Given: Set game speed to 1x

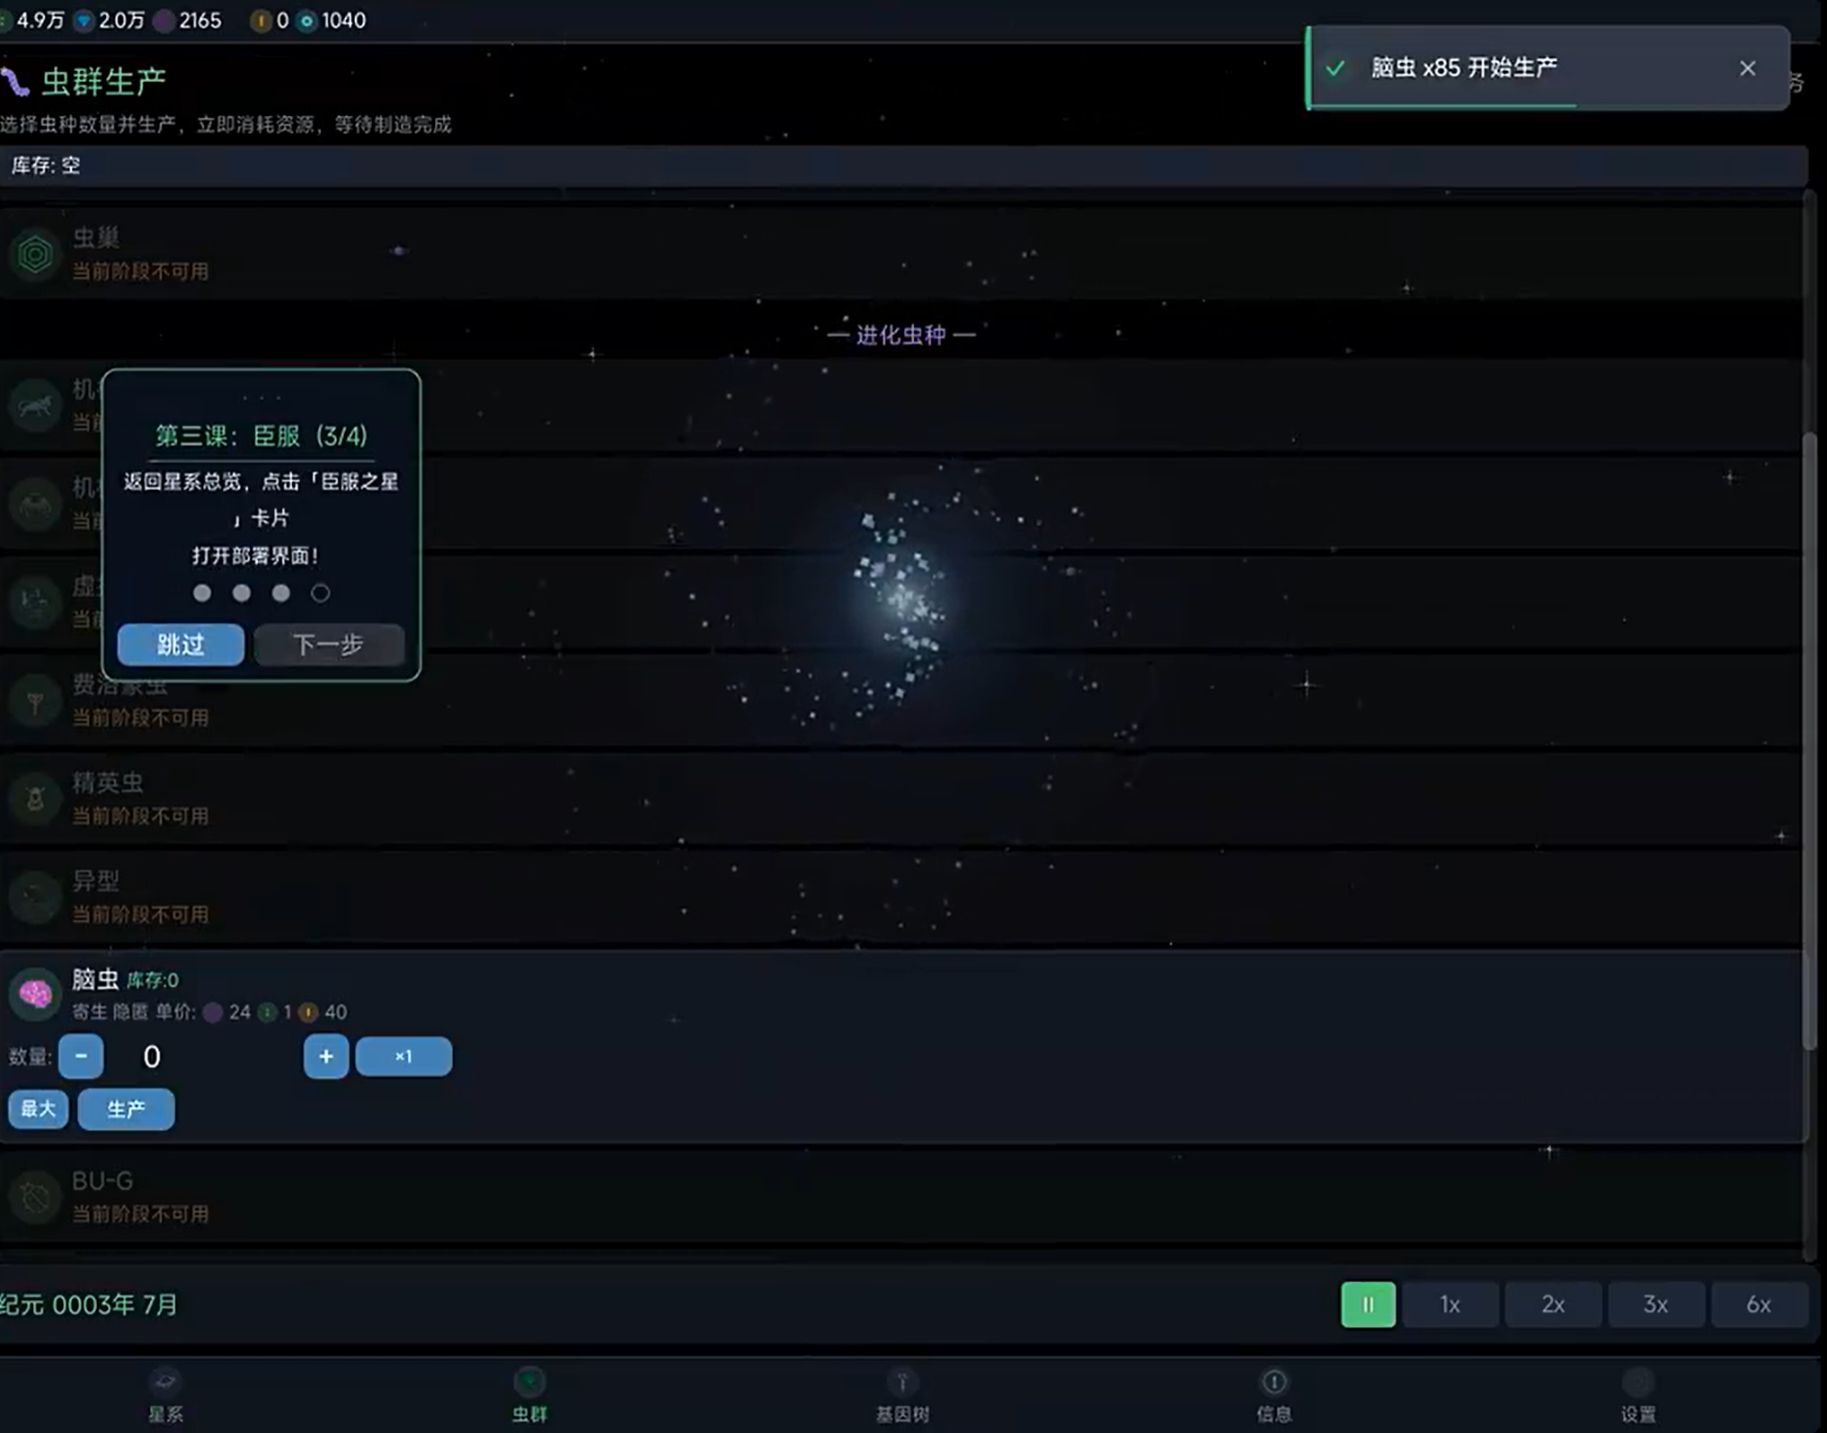Looking at the screenshot, I should click(1450, 1304).
